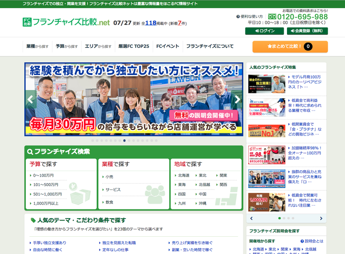Open the 低開業資金で「金・プラチナ」 feature link

click(x=305, y=129)
